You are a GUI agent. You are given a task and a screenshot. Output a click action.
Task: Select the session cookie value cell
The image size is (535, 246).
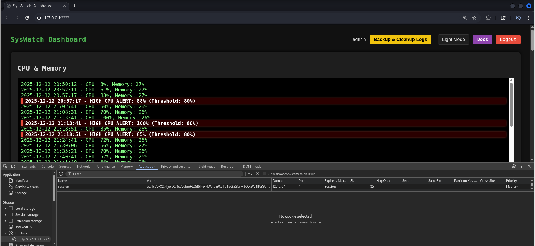208,187
